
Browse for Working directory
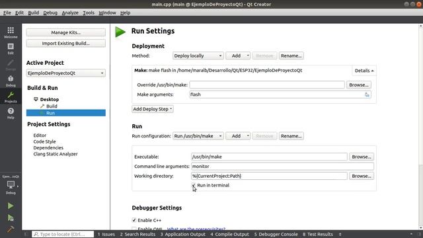pyautogui.click(x=362, y=176)
